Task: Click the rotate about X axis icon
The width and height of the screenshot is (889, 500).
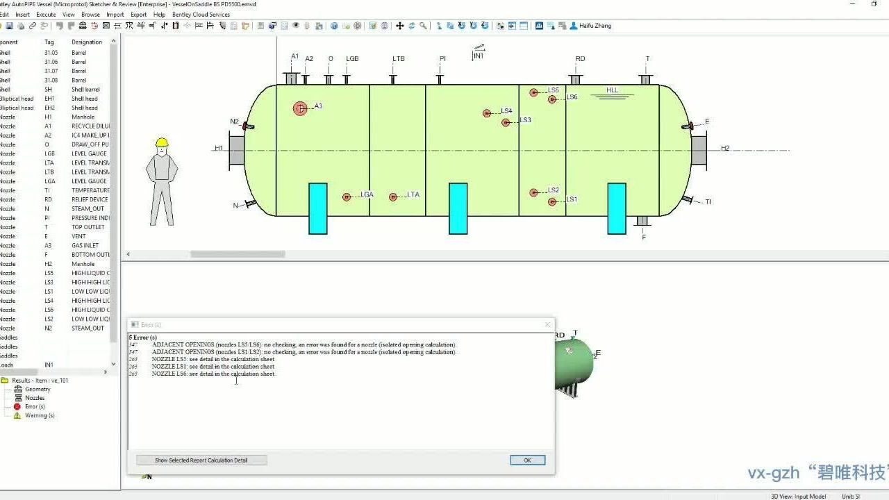Action: tap(462, 26)
